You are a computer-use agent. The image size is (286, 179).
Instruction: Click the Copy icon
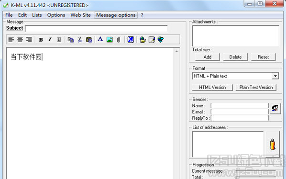click(x=71, y=39)
